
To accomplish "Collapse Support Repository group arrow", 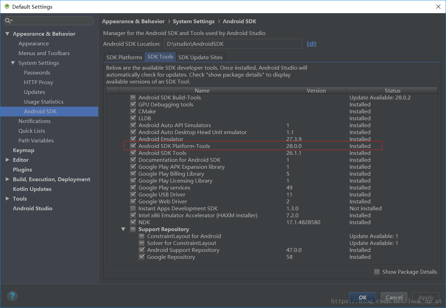I will [x=123, y=229].
